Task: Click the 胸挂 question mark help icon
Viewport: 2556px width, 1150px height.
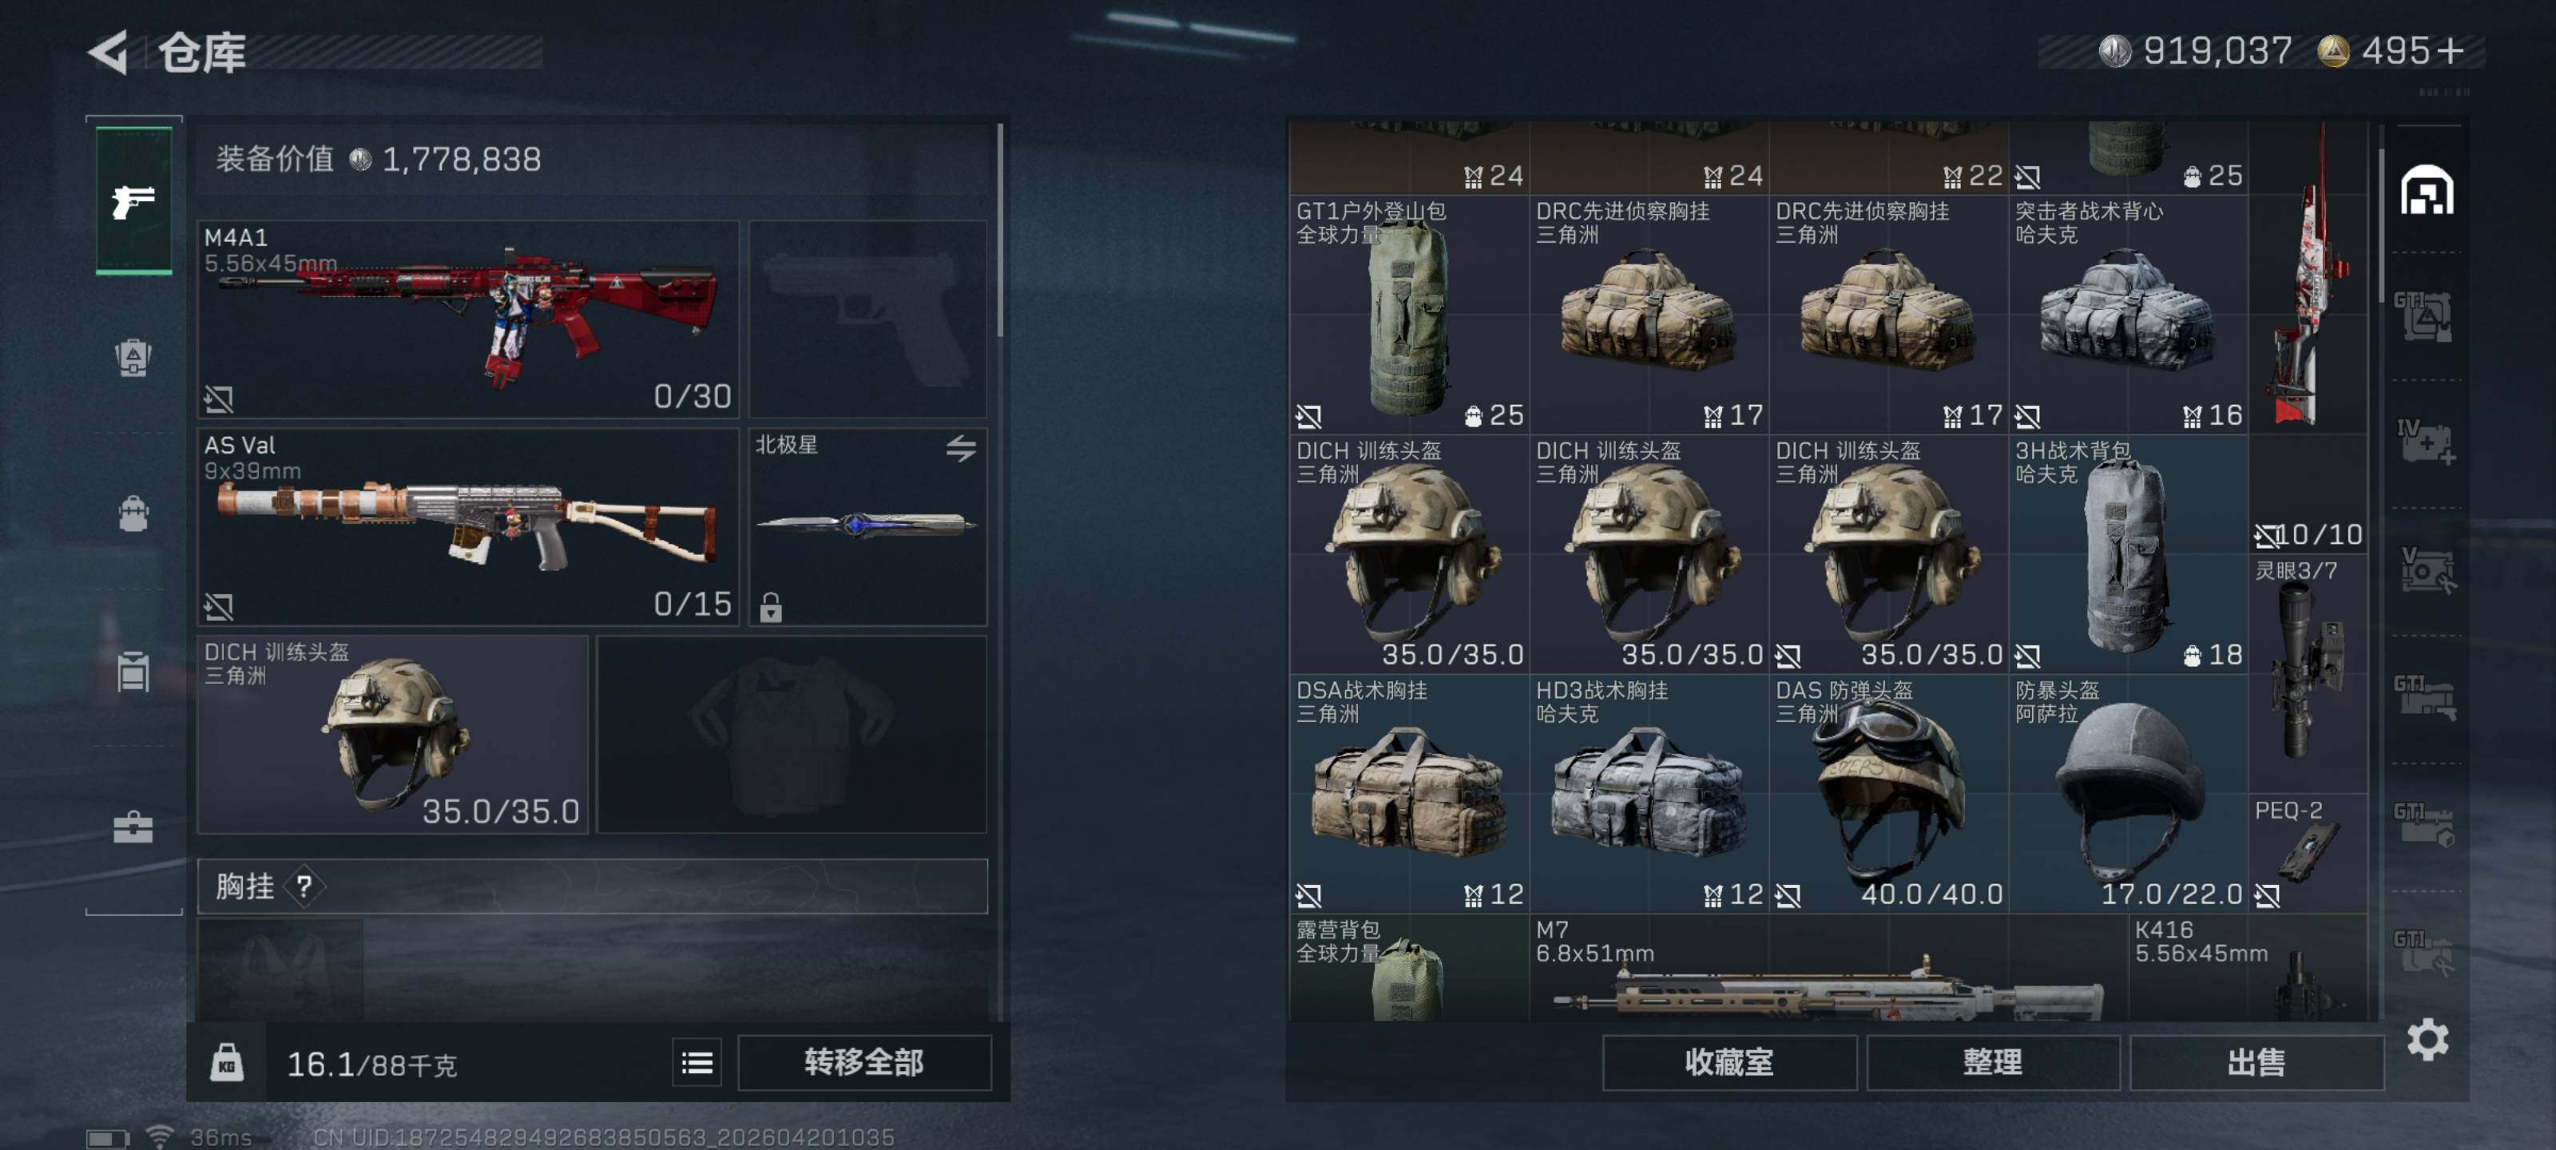Action: click(x=304, y=886)
